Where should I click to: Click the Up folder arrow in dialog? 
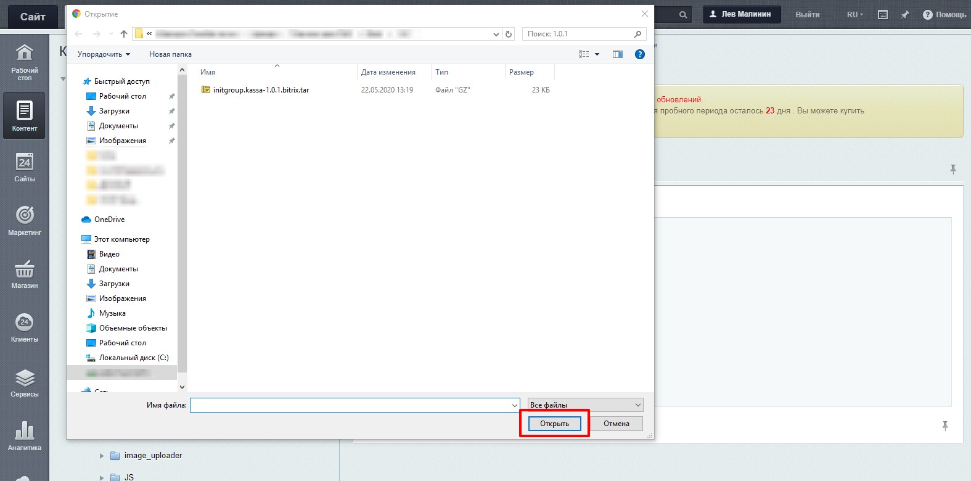pos(124,34)
